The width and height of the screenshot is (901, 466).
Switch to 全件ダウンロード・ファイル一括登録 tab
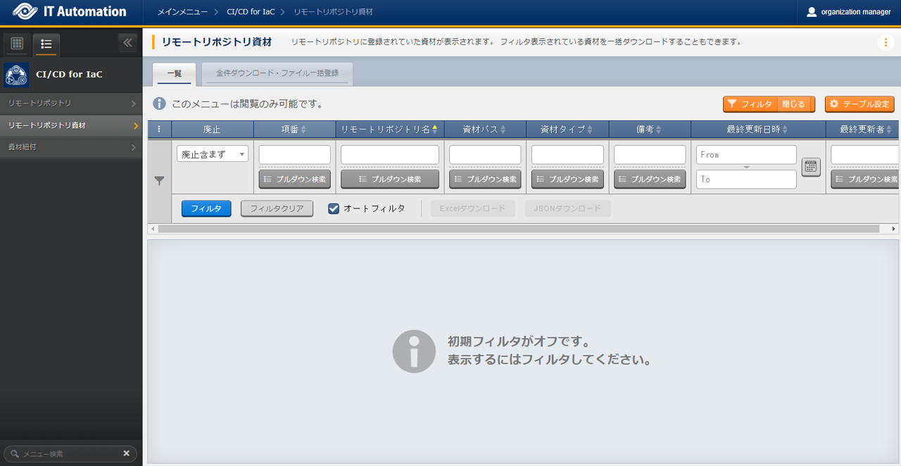pos(277,73)
